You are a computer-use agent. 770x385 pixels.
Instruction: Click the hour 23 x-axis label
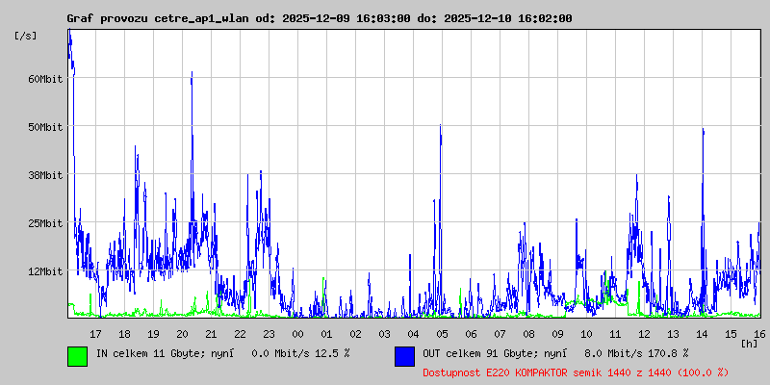click(269, 334)
